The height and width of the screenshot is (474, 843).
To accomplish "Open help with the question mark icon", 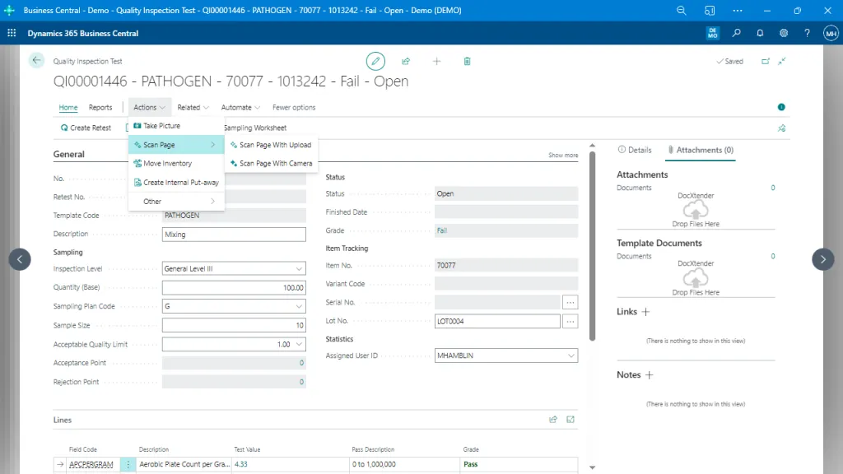I will click(807, 33).
